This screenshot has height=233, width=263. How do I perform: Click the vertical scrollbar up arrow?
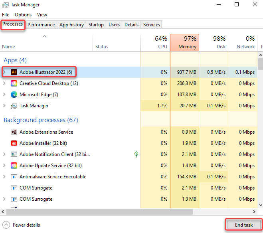coord(261,55)
